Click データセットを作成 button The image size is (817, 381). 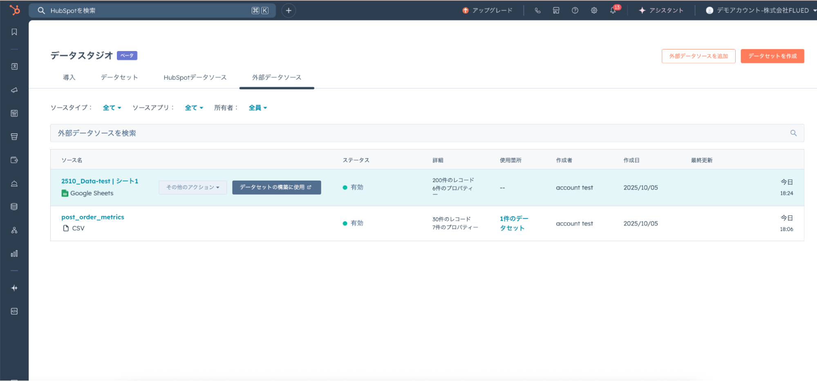[x=772, y=56]
